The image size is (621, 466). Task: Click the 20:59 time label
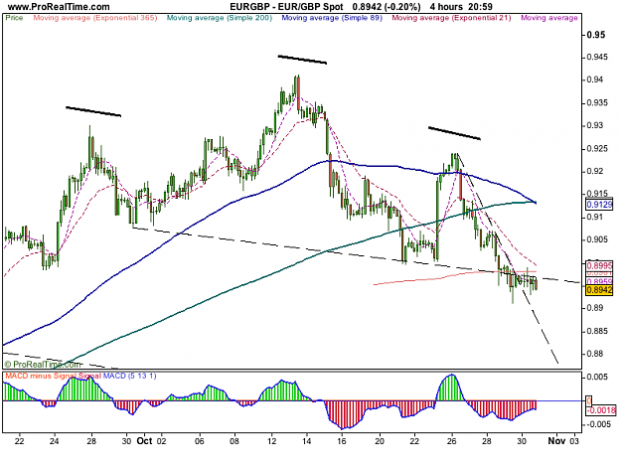[480, 7]
